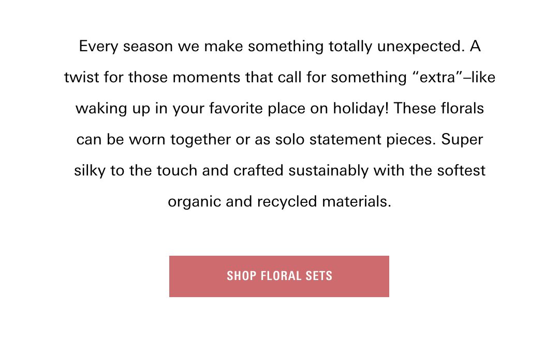The height and width of the screenshot is (352, 559).
Task: Click the word "statement" in the paragraph
Action: point(345,139)
